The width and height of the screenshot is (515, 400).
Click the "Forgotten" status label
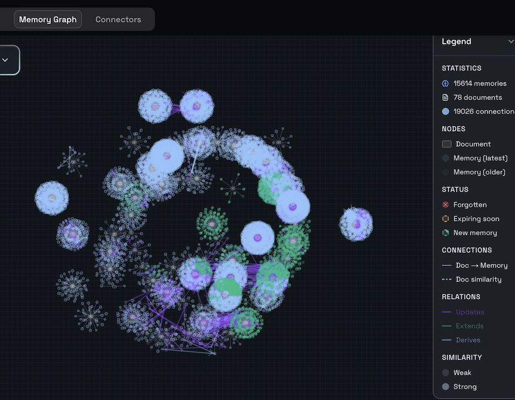(470, 205)
